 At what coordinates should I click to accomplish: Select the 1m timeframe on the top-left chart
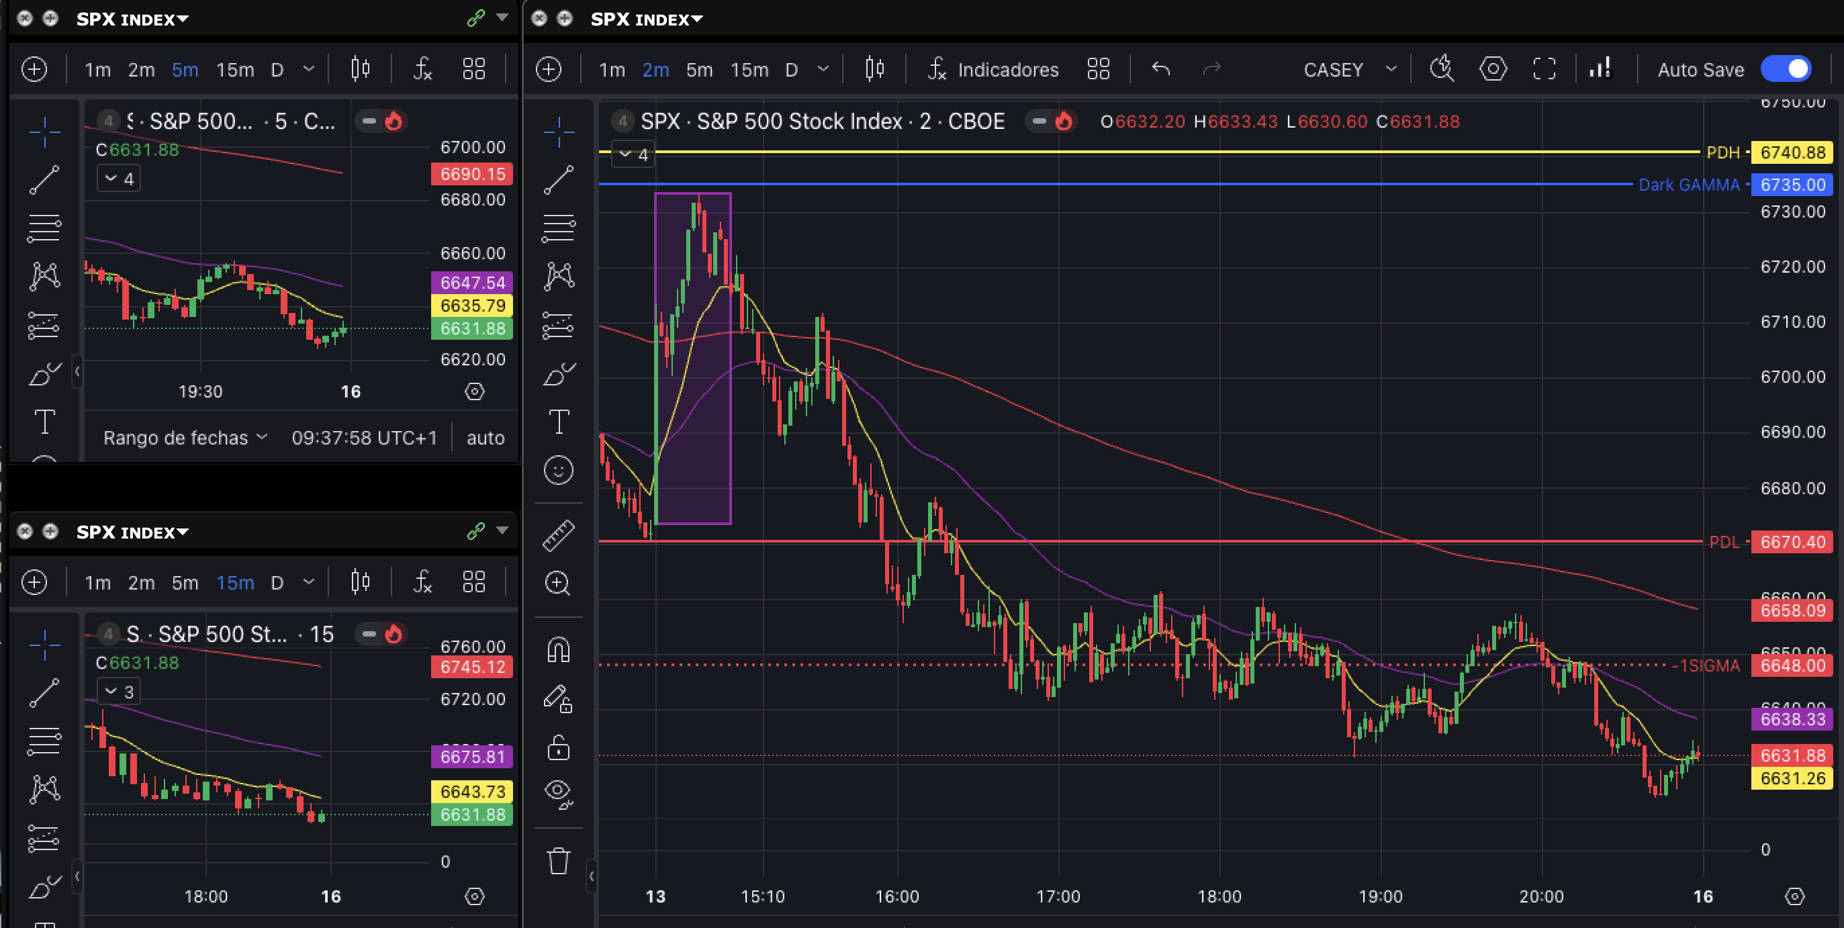[x=97, y=69]
